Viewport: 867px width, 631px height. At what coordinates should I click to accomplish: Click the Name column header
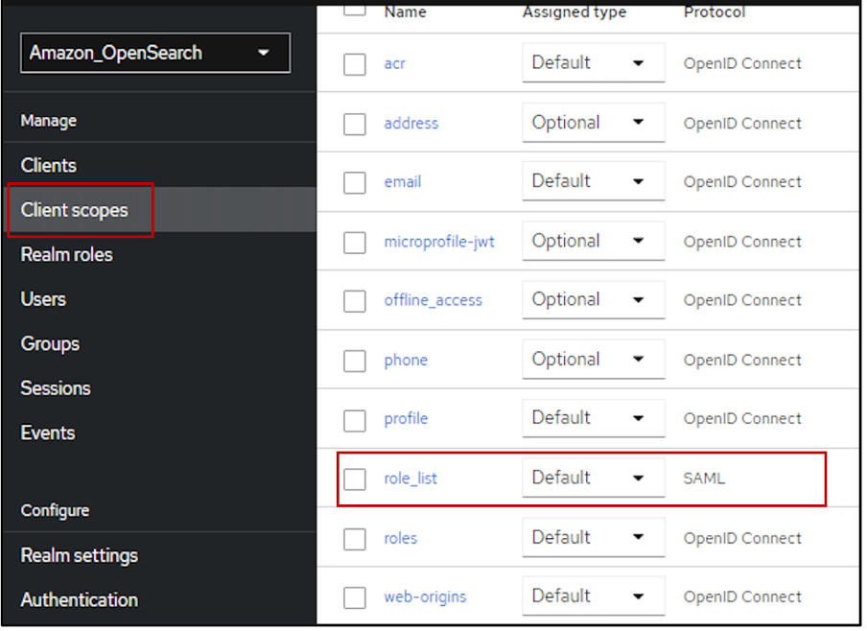click(x=406, y=12)
